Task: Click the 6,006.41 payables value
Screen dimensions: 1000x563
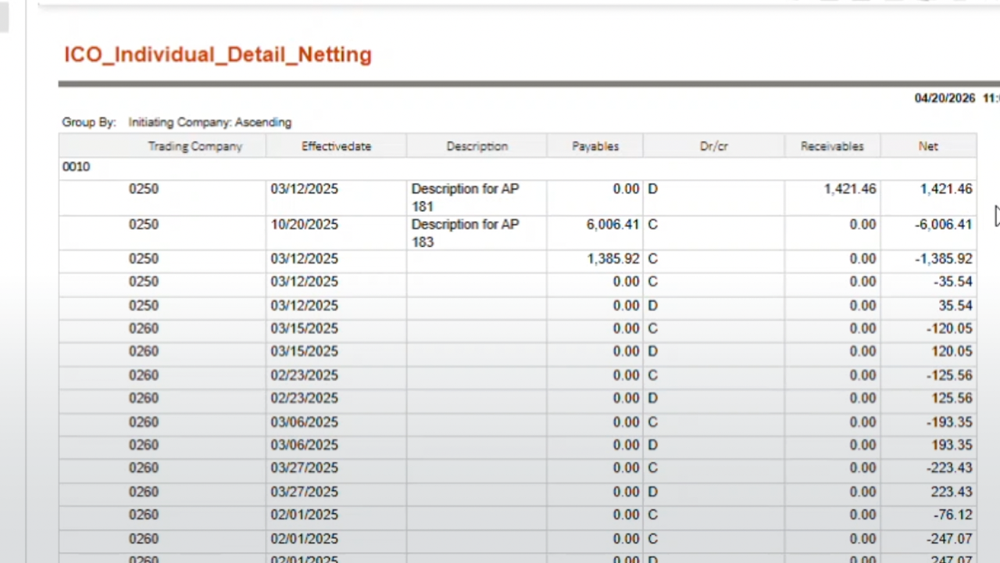Action: [613, 224]
